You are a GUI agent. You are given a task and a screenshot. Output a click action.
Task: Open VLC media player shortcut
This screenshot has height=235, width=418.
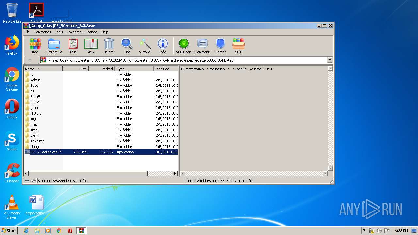click(12, 207)
